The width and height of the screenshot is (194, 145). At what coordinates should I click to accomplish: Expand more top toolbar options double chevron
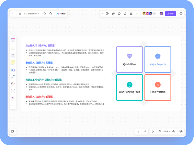coord(137,14)
